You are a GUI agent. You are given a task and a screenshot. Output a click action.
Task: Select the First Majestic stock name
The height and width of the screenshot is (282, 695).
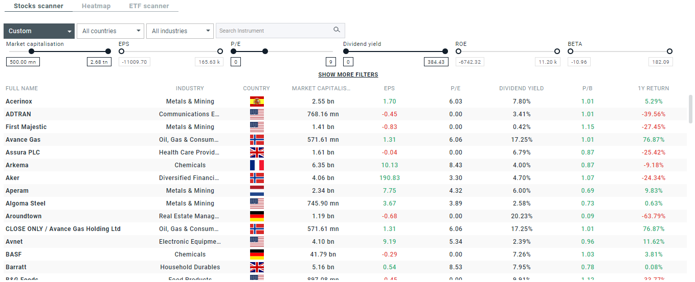[26, 127]
